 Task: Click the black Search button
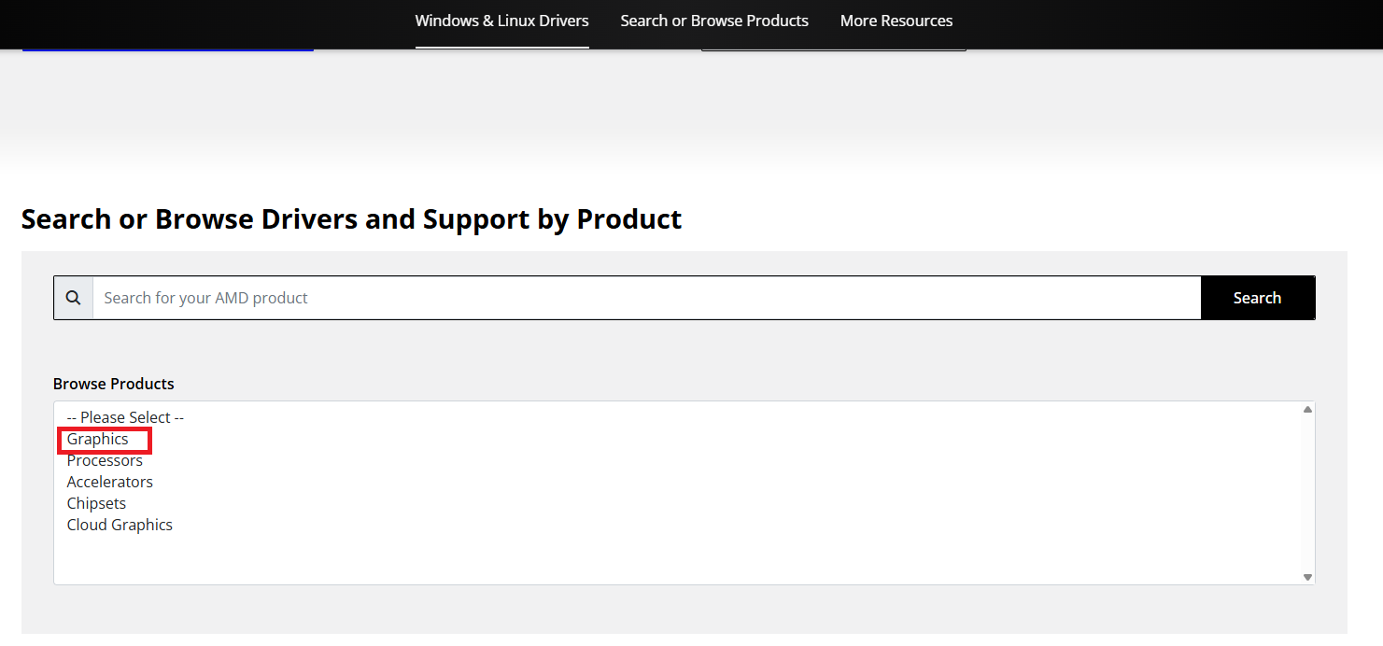(x=1257, y=298)
